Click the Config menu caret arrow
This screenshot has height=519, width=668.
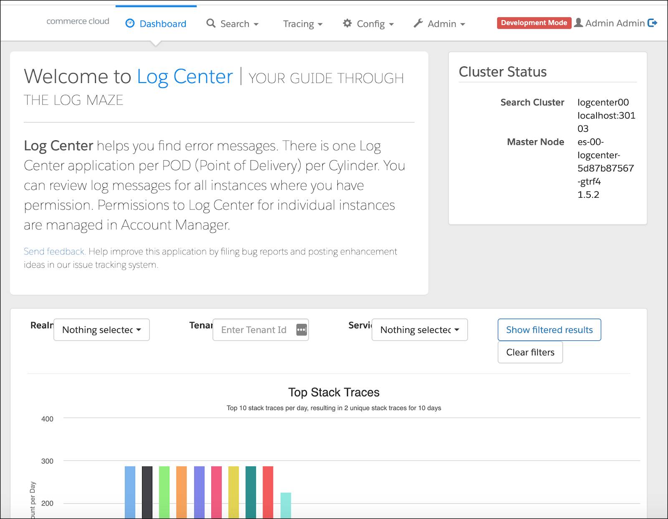pos(391,25)
